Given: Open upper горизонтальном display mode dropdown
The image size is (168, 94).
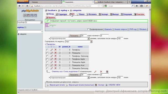Looking at the screenshot, I should [70, 39].
